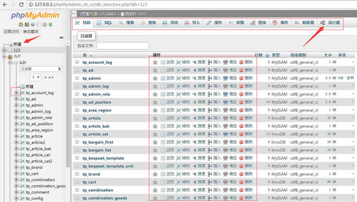Tick the checkbox for tp_admin

[x=77, y=78]
